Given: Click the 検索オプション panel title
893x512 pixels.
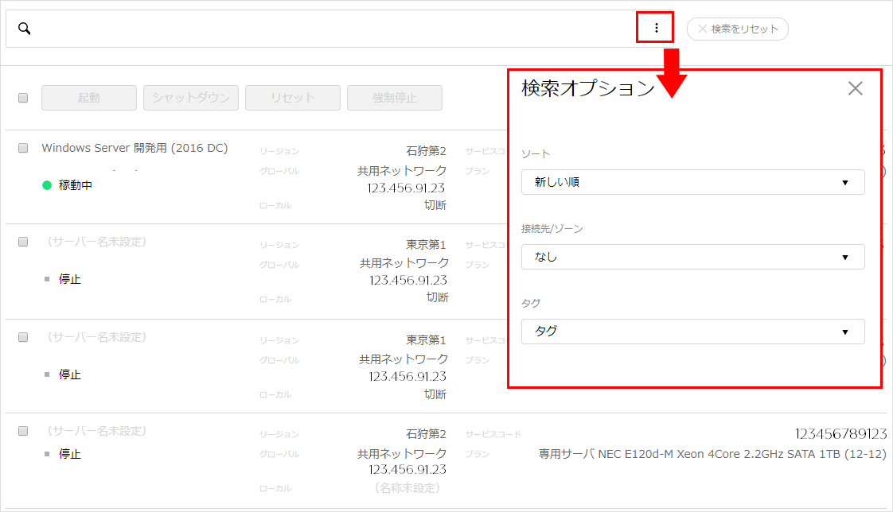Looking at the screenshot, I should pyautogui.click(x=587, y=88).
